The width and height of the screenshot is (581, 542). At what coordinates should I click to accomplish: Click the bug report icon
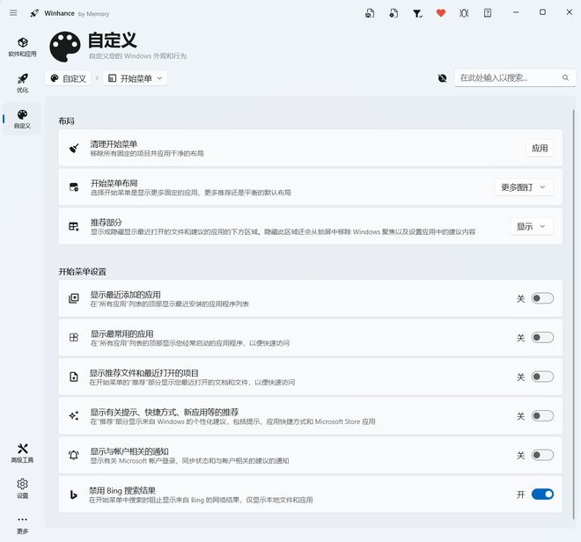[x=464, y=13]
